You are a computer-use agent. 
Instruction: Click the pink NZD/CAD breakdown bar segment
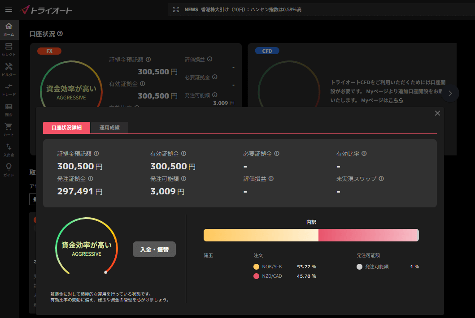point(367,235)
